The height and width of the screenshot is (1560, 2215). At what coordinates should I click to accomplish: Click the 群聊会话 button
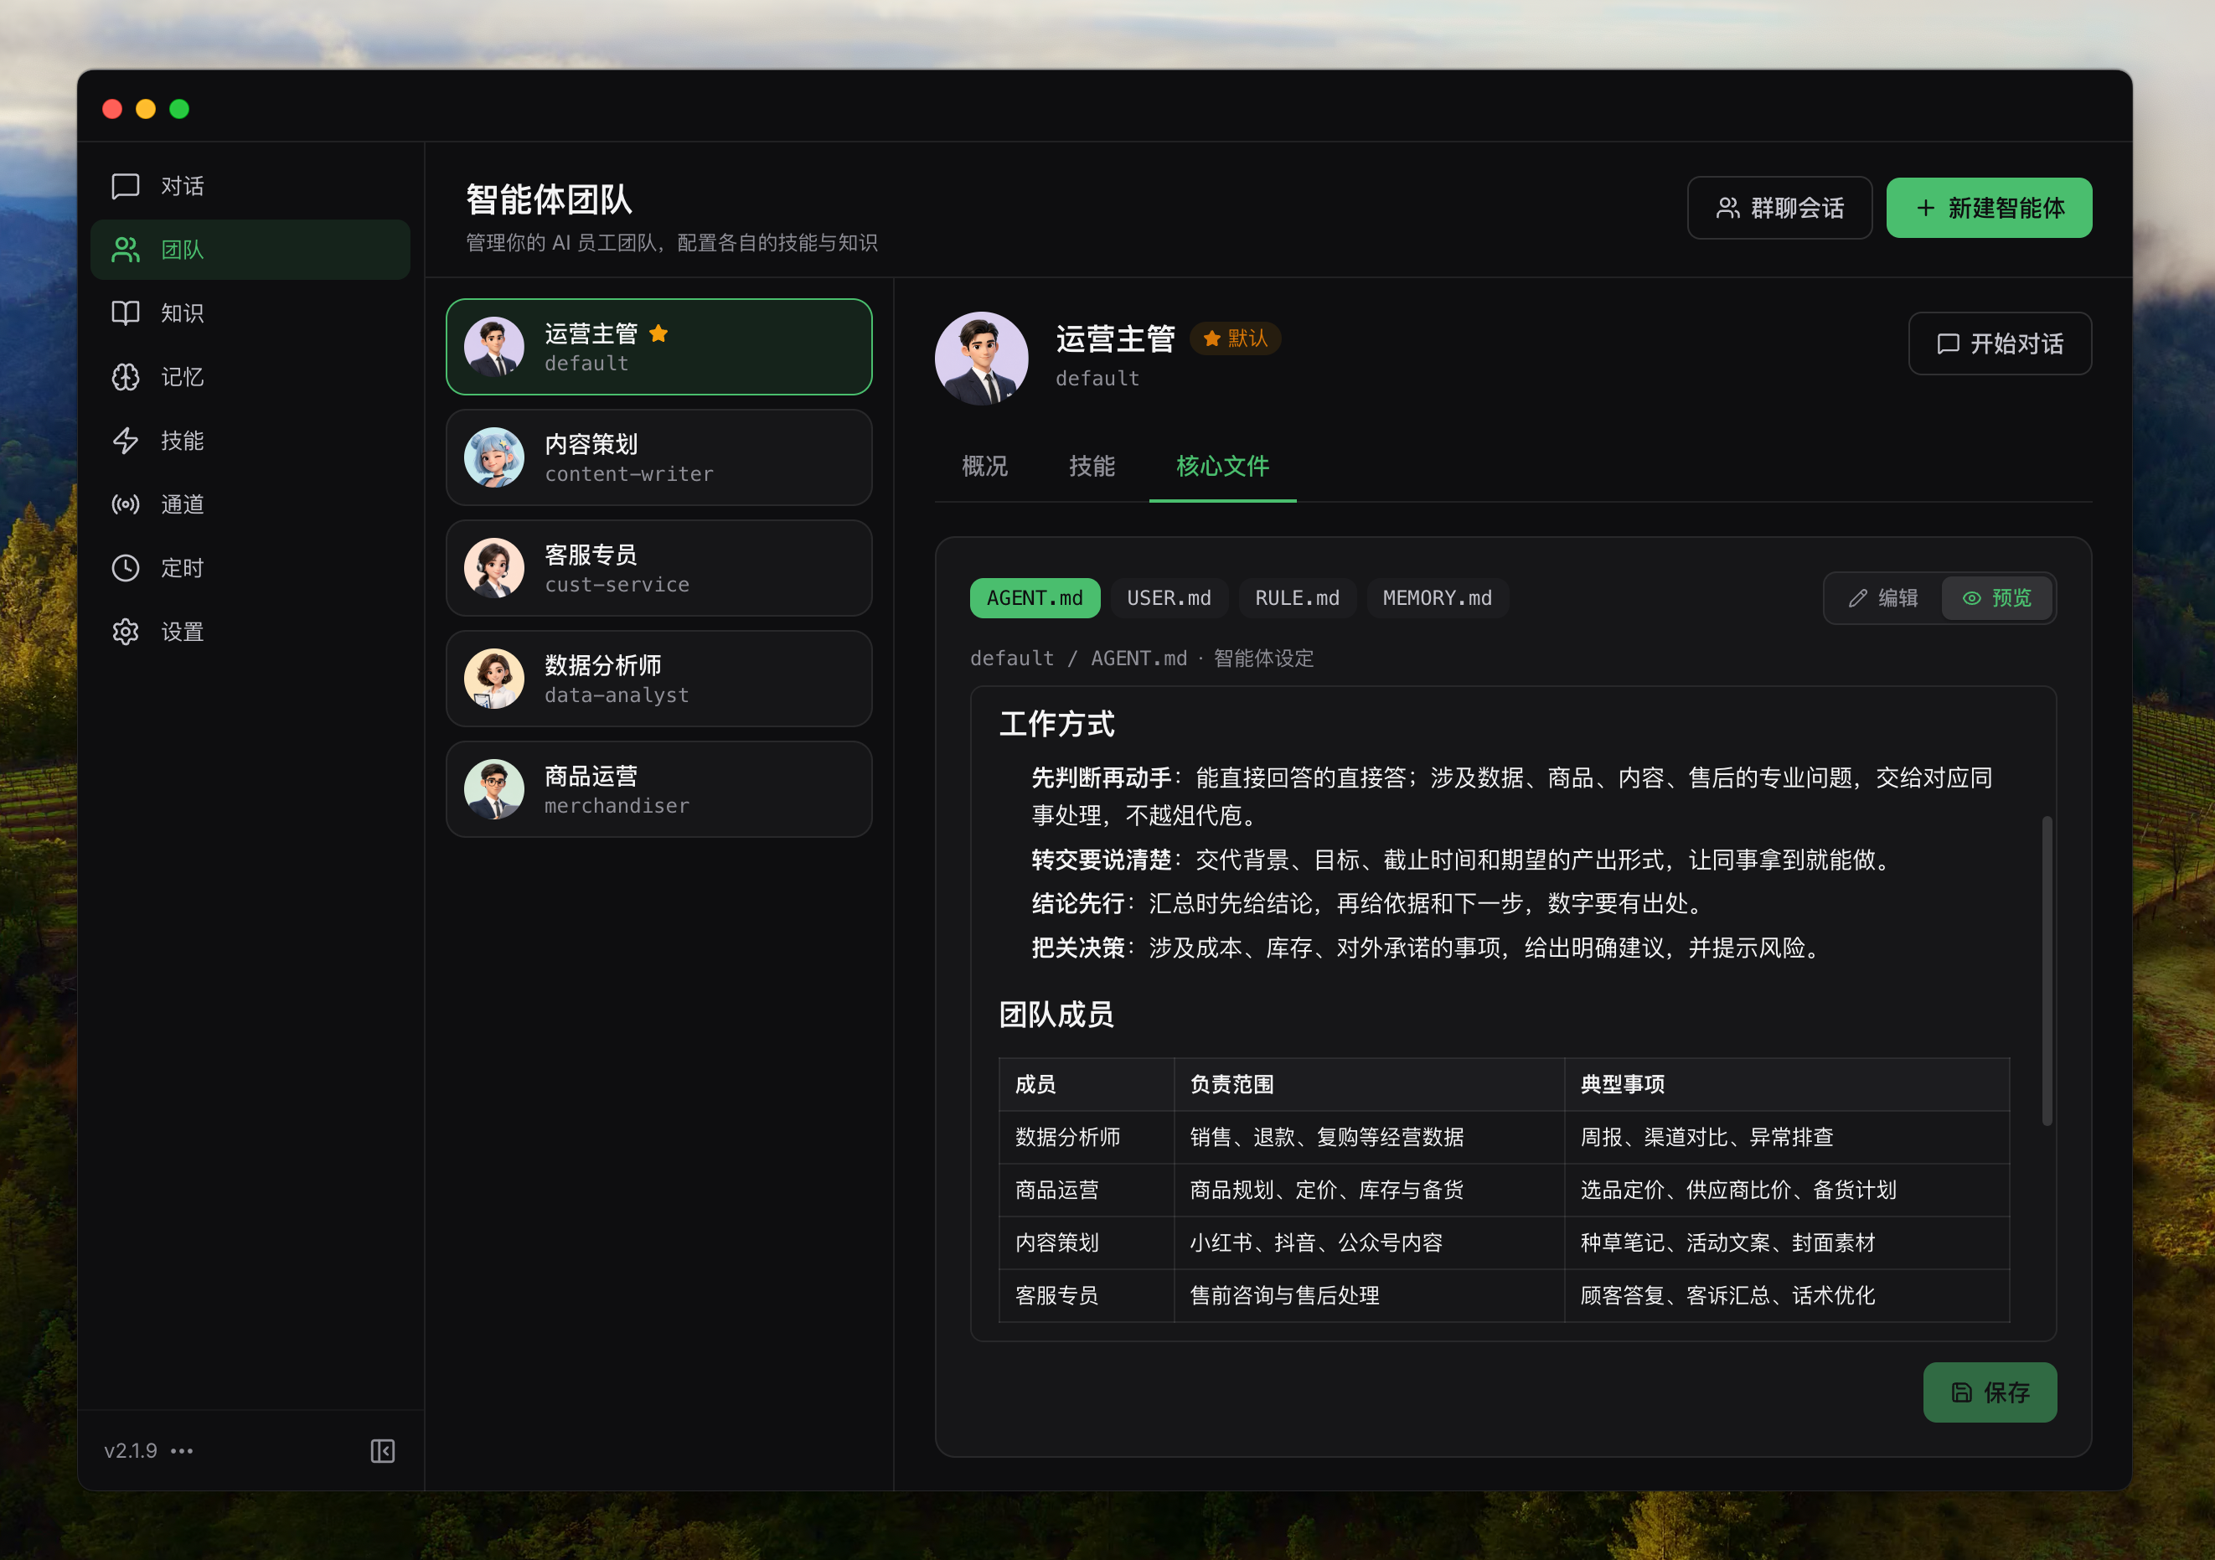coord(1780,208)
